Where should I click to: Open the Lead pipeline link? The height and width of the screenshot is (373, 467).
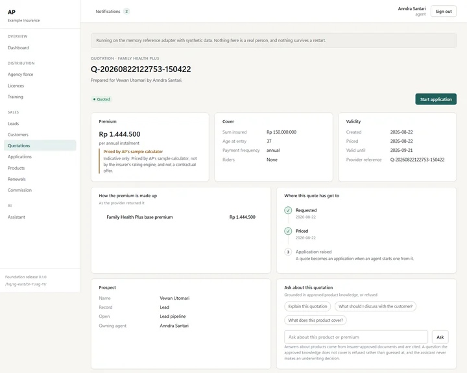(173, 317)
